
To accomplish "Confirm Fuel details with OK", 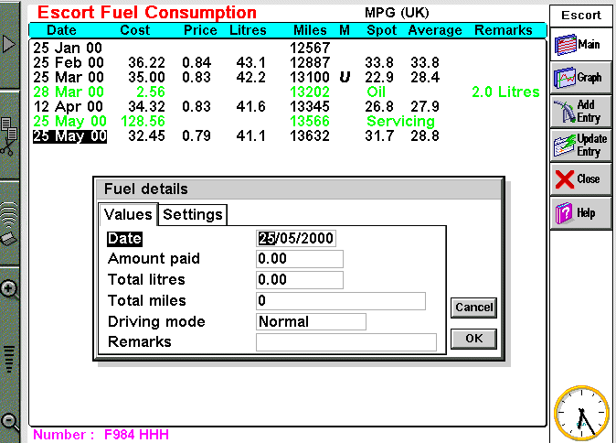I will tap(473, 339).
